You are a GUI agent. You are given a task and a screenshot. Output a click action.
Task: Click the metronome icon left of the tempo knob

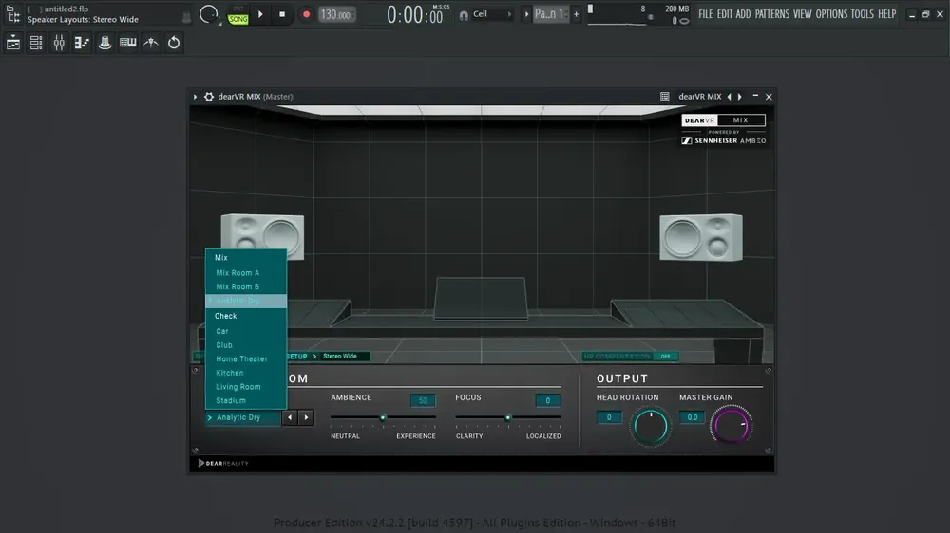point(186,17)
